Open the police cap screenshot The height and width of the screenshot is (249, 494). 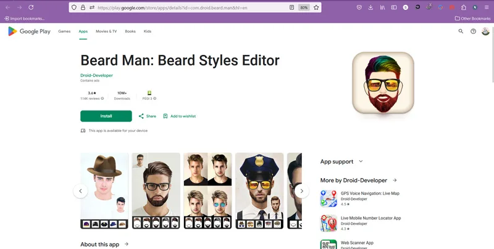click(x=259, y=191)
